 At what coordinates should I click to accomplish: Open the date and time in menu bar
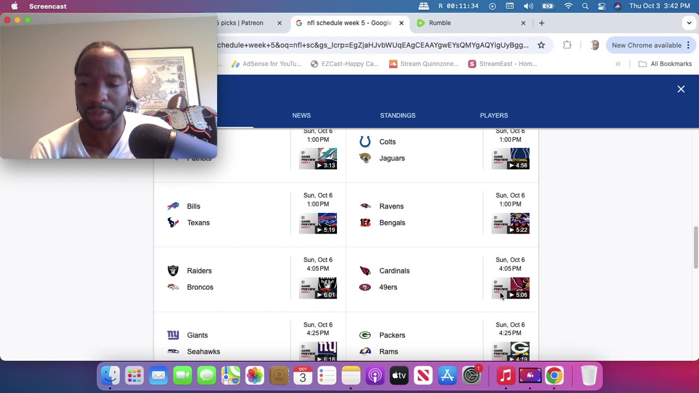tap(660, 6)
